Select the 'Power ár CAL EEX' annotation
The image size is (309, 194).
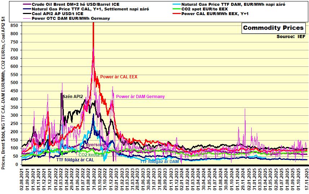point(119,77)
